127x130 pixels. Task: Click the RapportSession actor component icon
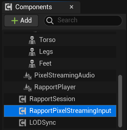click(x=23, y=99)
